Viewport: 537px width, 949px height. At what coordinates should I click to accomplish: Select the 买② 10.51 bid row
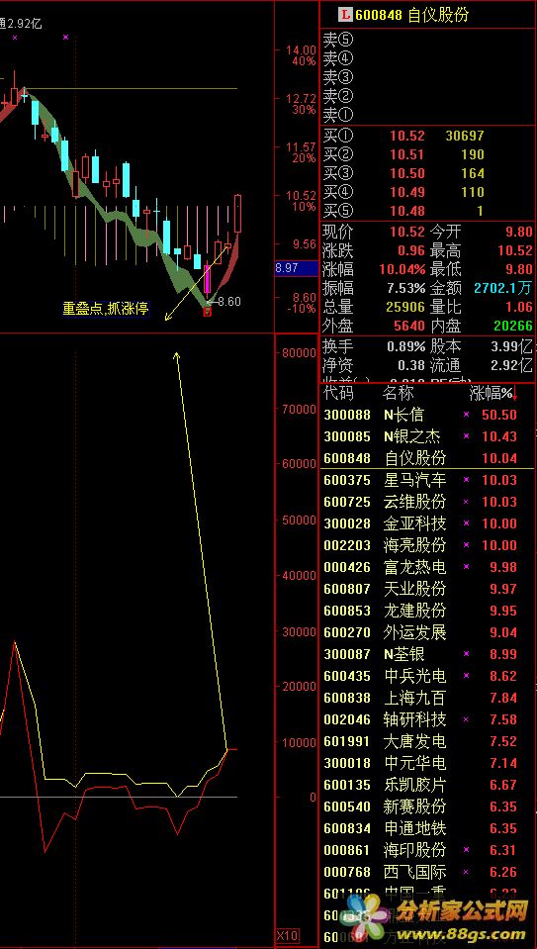click(x=427, y=155)
